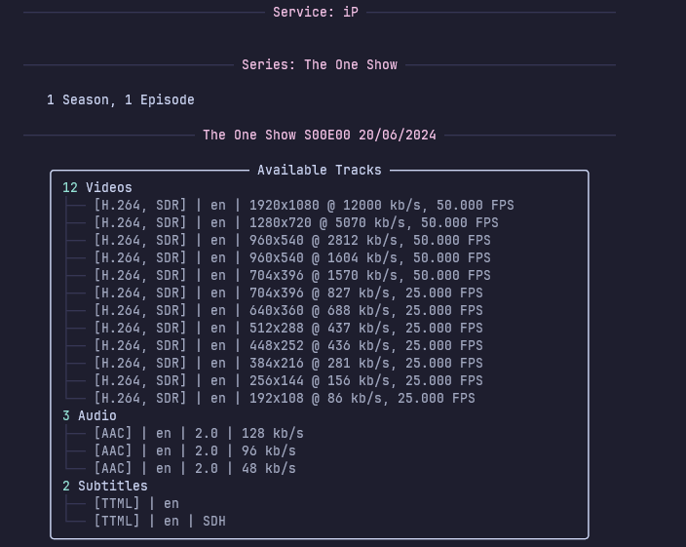Select the 'Series: The One Show' heading
The width and height of the screenshot is (686, 547).
[320, 64]
